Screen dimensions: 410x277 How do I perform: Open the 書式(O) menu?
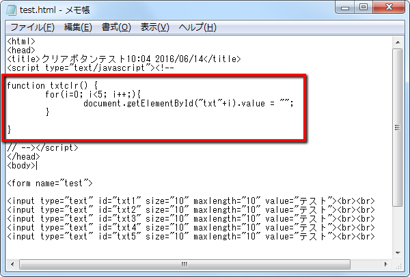(x=116, y=27)
